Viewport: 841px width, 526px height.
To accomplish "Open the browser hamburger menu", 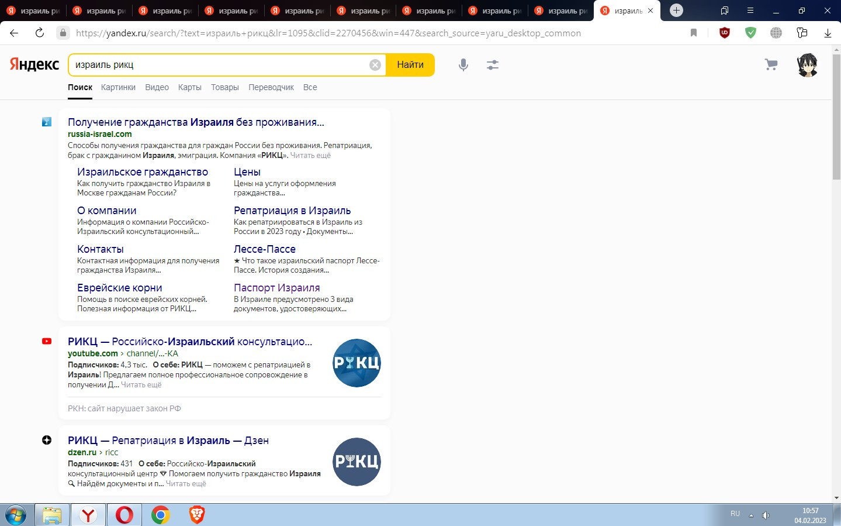I will coord(750,11).
